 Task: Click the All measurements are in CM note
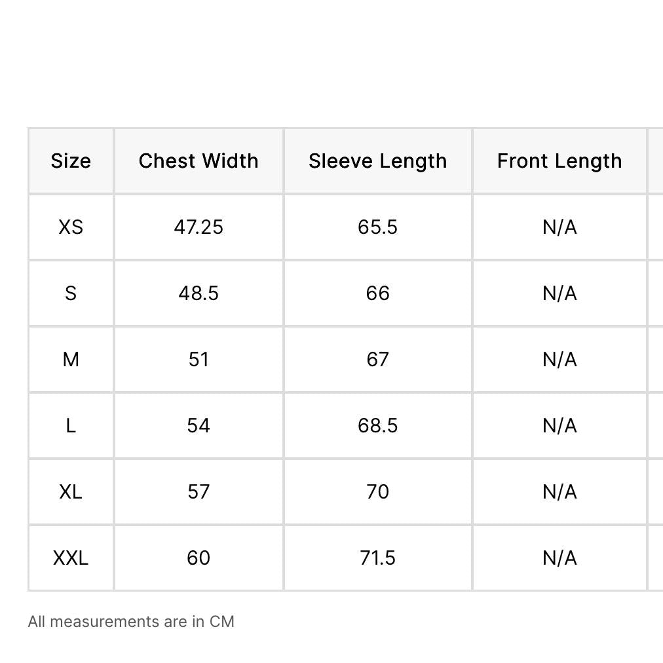(131, 622)
